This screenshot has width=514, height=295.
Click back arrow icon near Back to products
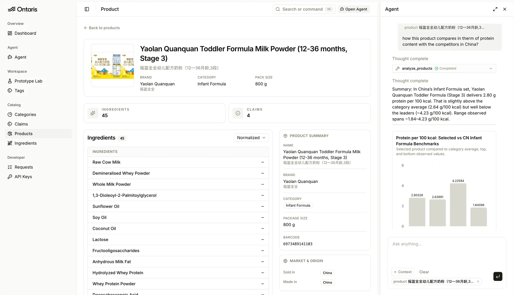click(x=85, y=28)
